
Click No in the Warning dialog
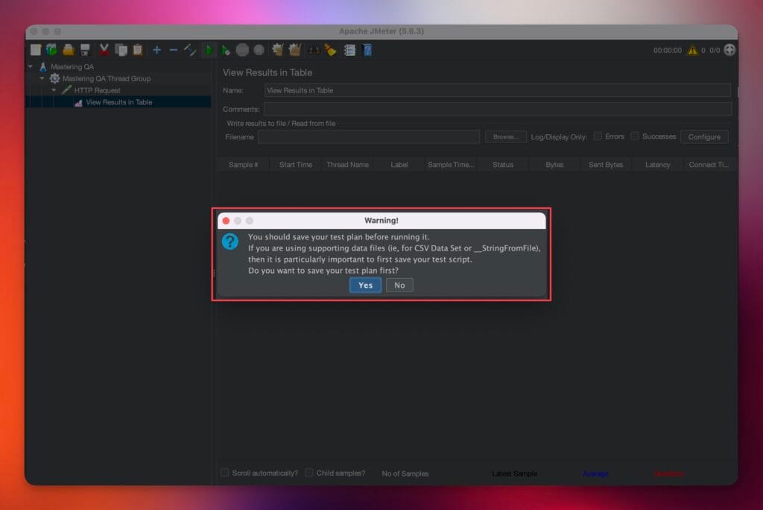click(x=399, y=285)
